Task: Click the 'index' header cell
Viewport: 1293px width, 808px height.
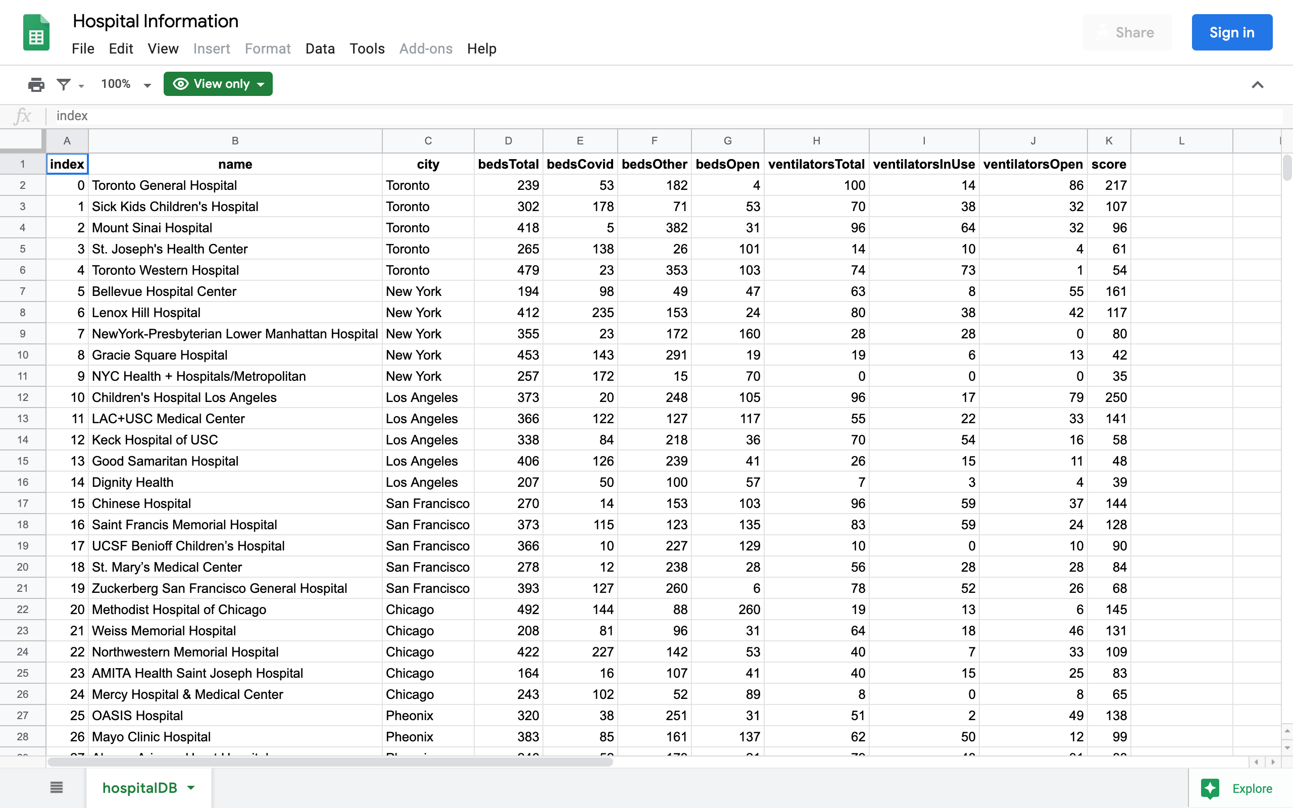Action: coord(67,164)
